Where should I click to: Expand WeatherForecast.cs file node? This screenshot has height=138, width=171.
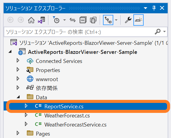(x=26, y=115)
